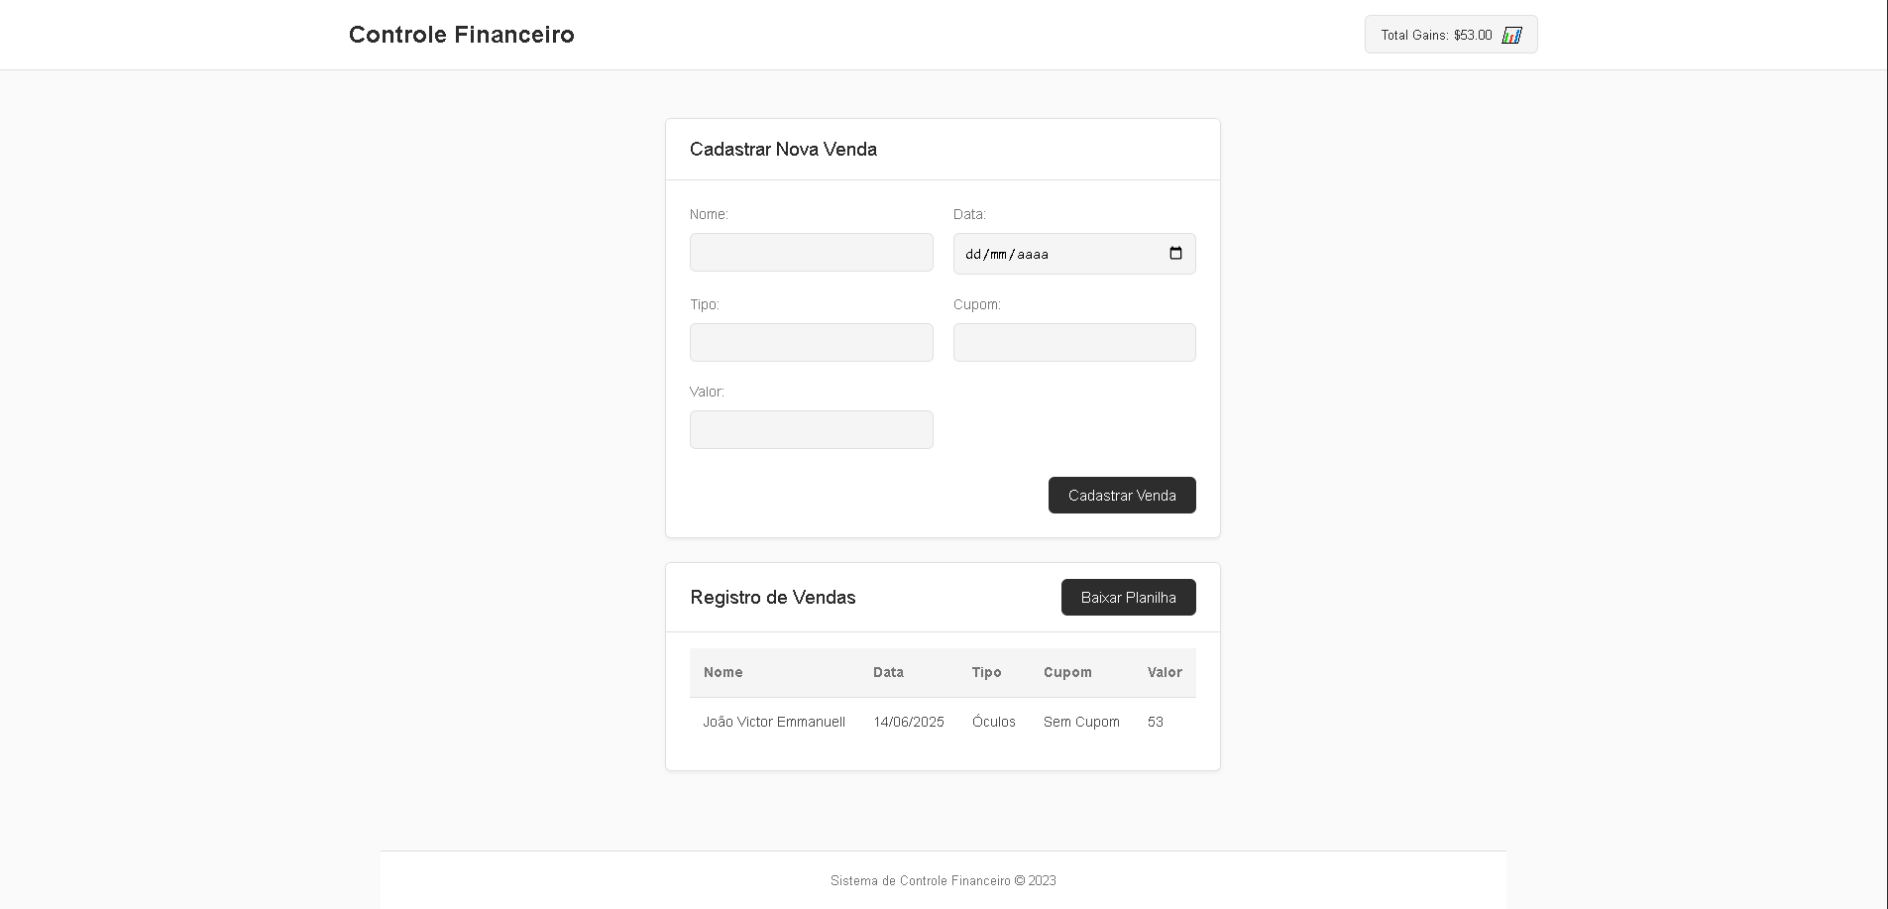Select the Sem Cupom table cell
The height and width of the screenshot is (909, 1888).
tap(1081, 722)
